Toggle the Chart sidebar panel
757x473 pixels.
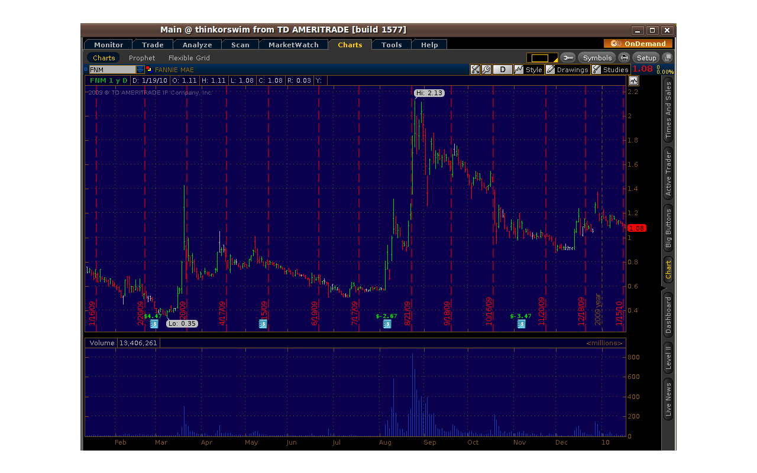668,270
